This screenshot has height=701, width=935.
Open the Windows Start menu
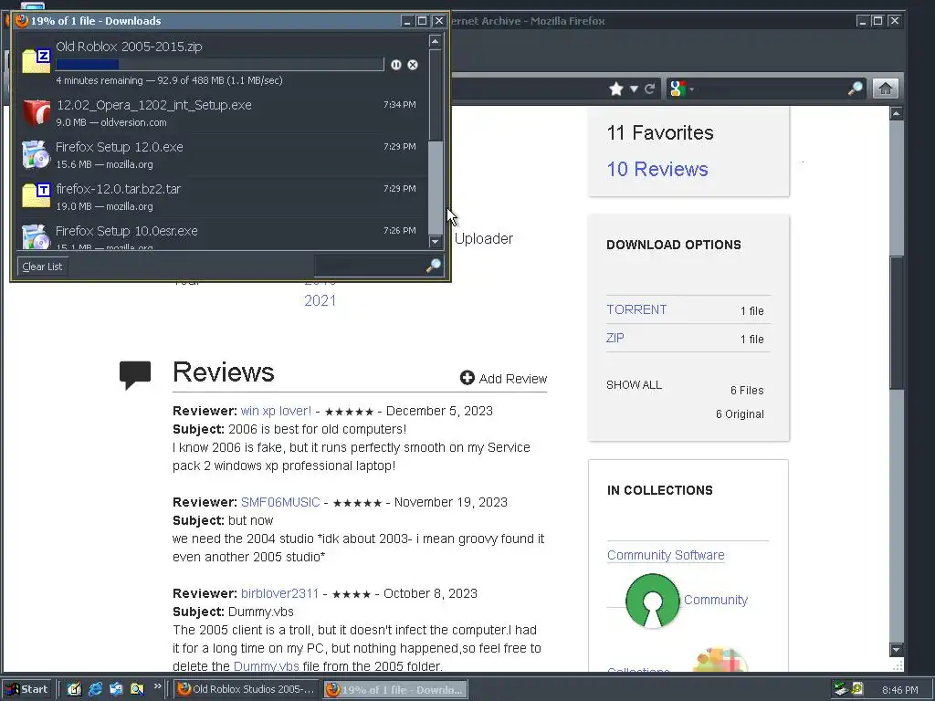(x=27, y=689)
